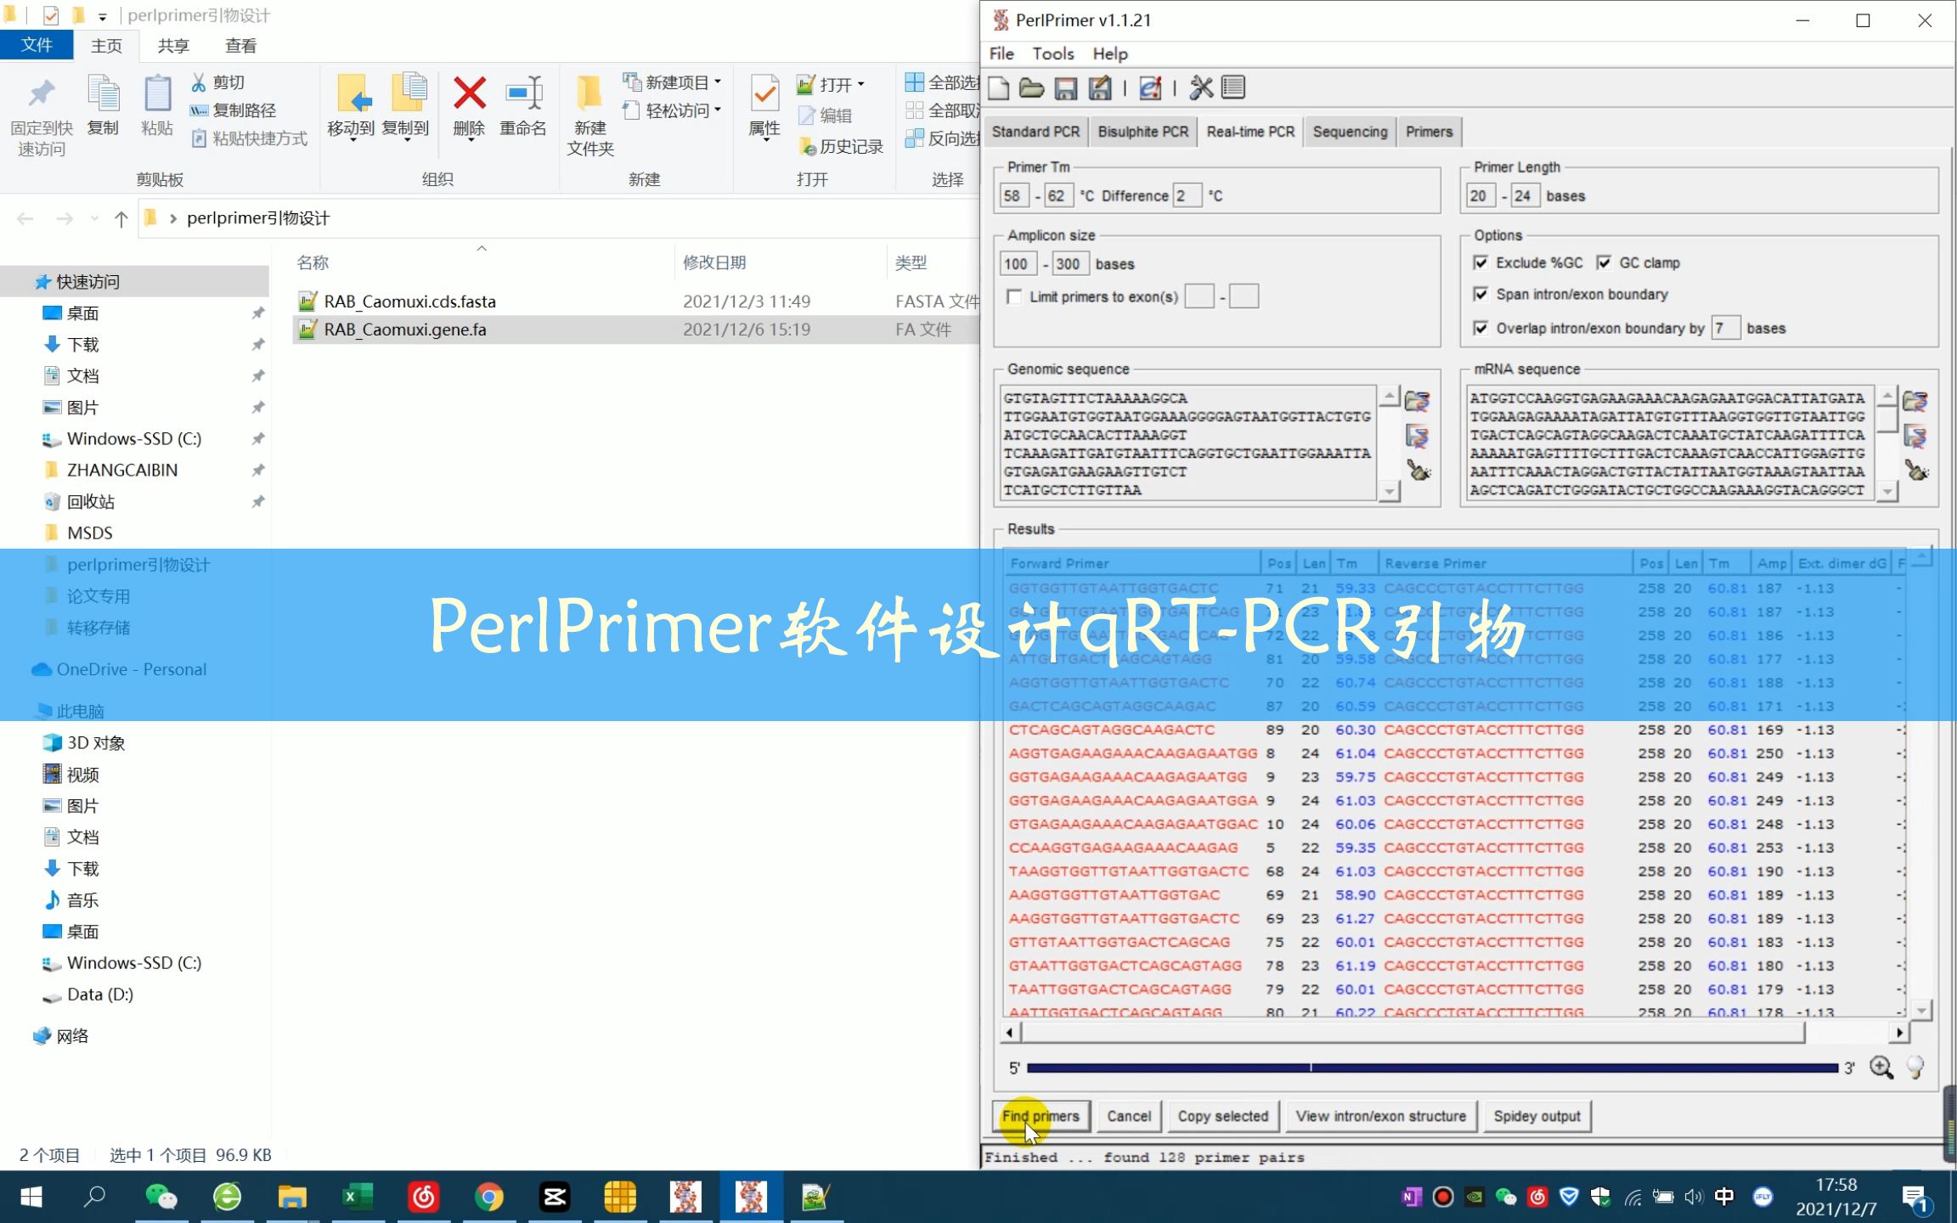
Task: Click the Explorer cut (剪切) scissors icon
Action: click(x=199, y=82)
